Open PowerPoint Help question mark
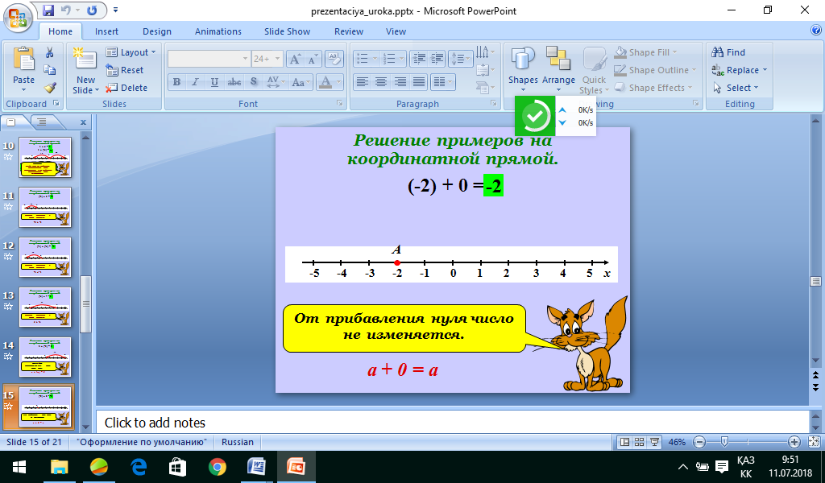Screen dimensions: 825x483 click(816, 31)
